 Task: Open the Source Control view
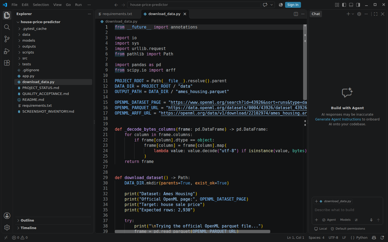point(7,39)
